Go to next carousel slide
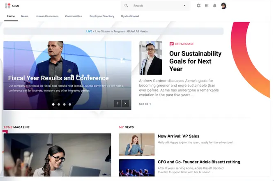The width and height of the screenshot is (274, 181). [125, 104]
